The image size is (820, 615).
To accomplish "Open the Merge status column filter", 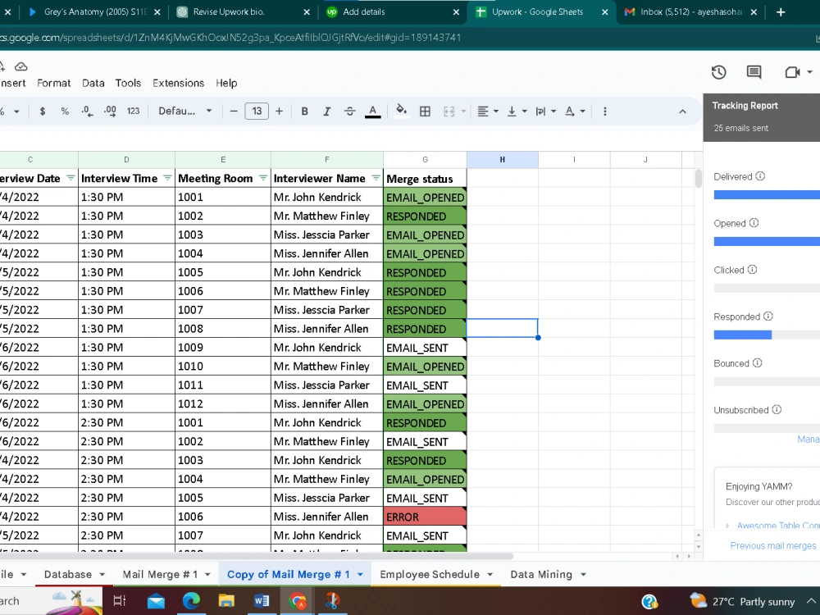I will point(458,178).
